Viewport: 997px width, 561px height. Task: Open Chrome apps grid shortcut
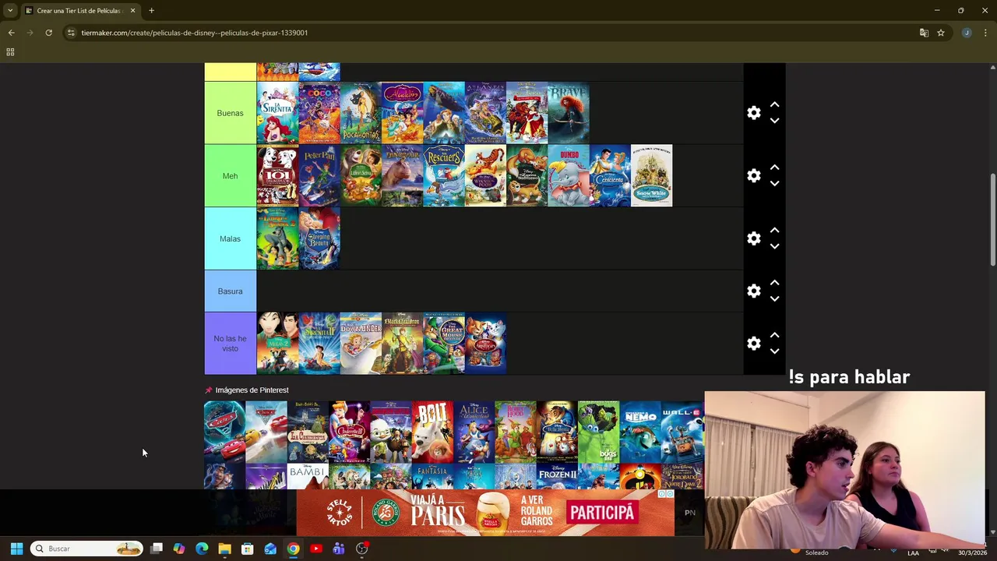[x=10, y=52]
